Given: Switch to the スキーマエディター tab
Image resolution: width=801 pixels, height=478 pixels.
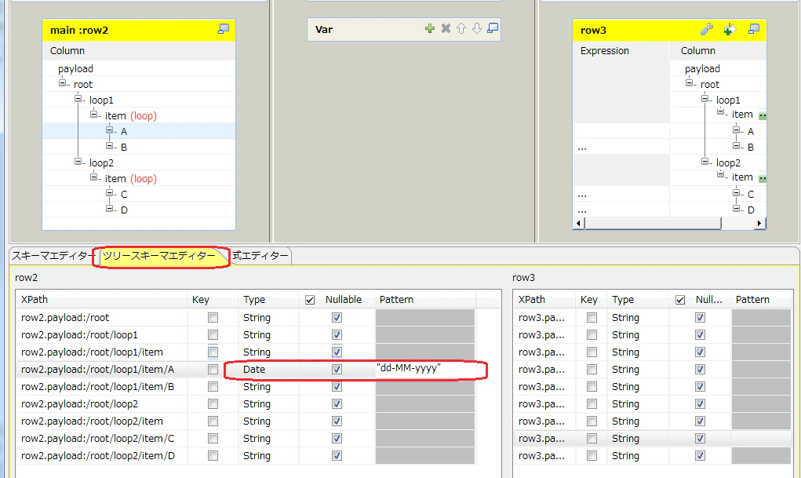Looking at the screenshot, I should click(x=52, y=256).
